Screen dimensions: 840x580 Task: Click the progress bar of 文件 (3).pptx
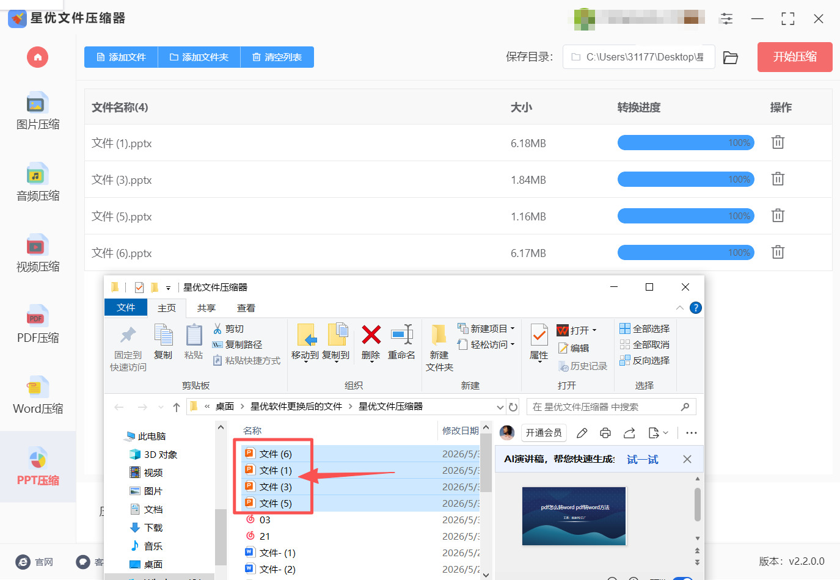tap(686, 179)
